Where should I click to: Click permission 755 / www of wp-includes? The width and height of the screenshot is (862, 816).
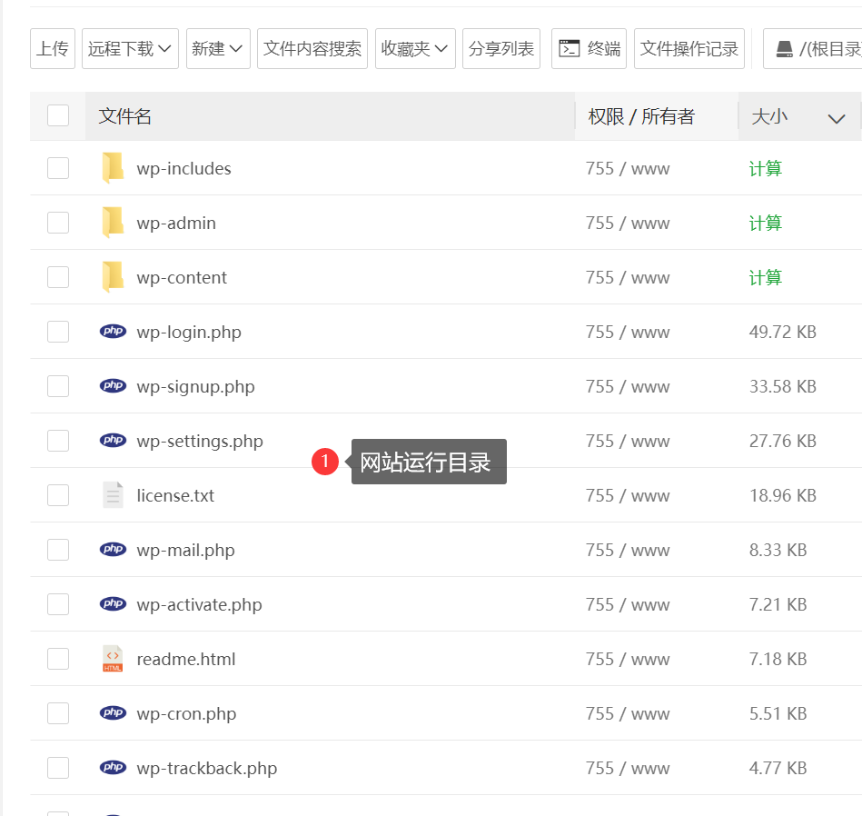click(628, 168)
